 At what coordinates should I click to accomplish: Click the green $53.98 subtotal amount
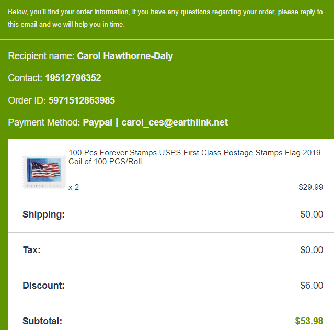click(x=309, y=321)
